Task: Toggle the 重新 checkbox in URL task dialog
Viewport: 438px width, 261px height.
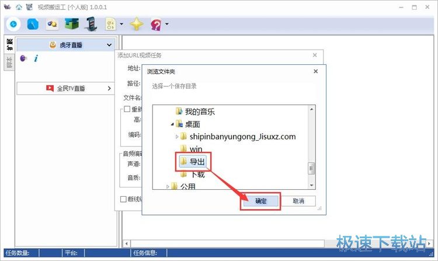Action: click(127, 109)
